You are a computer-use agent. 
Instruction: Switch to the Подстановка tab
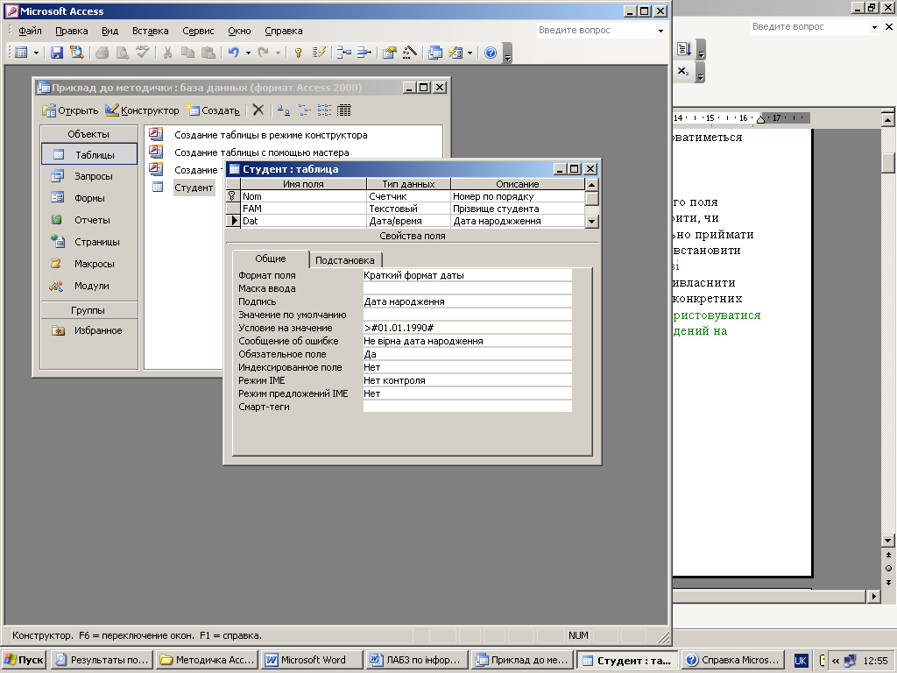point(345,260)
